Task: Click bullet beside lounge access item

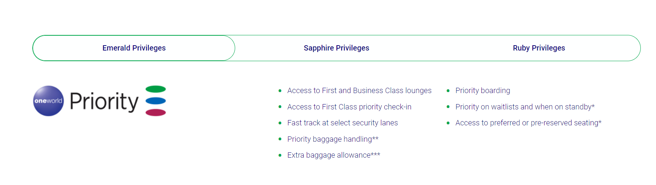Action: 280,91
